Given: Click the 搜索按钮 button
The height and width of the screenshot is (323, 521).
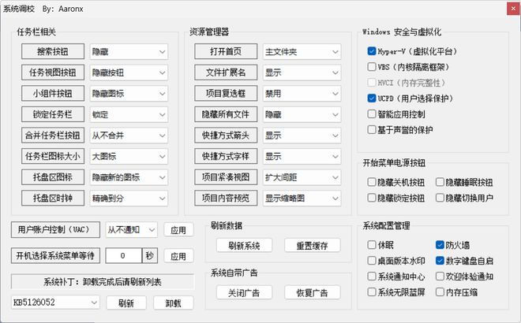Looking at the screenshot, I should click(x=53, y=51).
